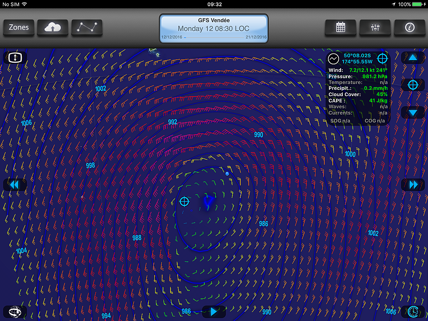This screenshot has height=321, width=428.
Task: Tap the 1000 isobar label
Action: pos(350,154)
